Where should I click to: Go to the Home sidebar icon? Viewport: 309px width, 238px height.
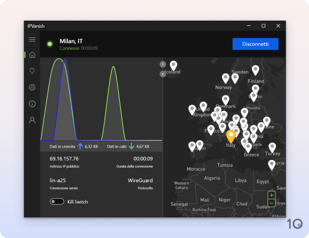(32, 55)
